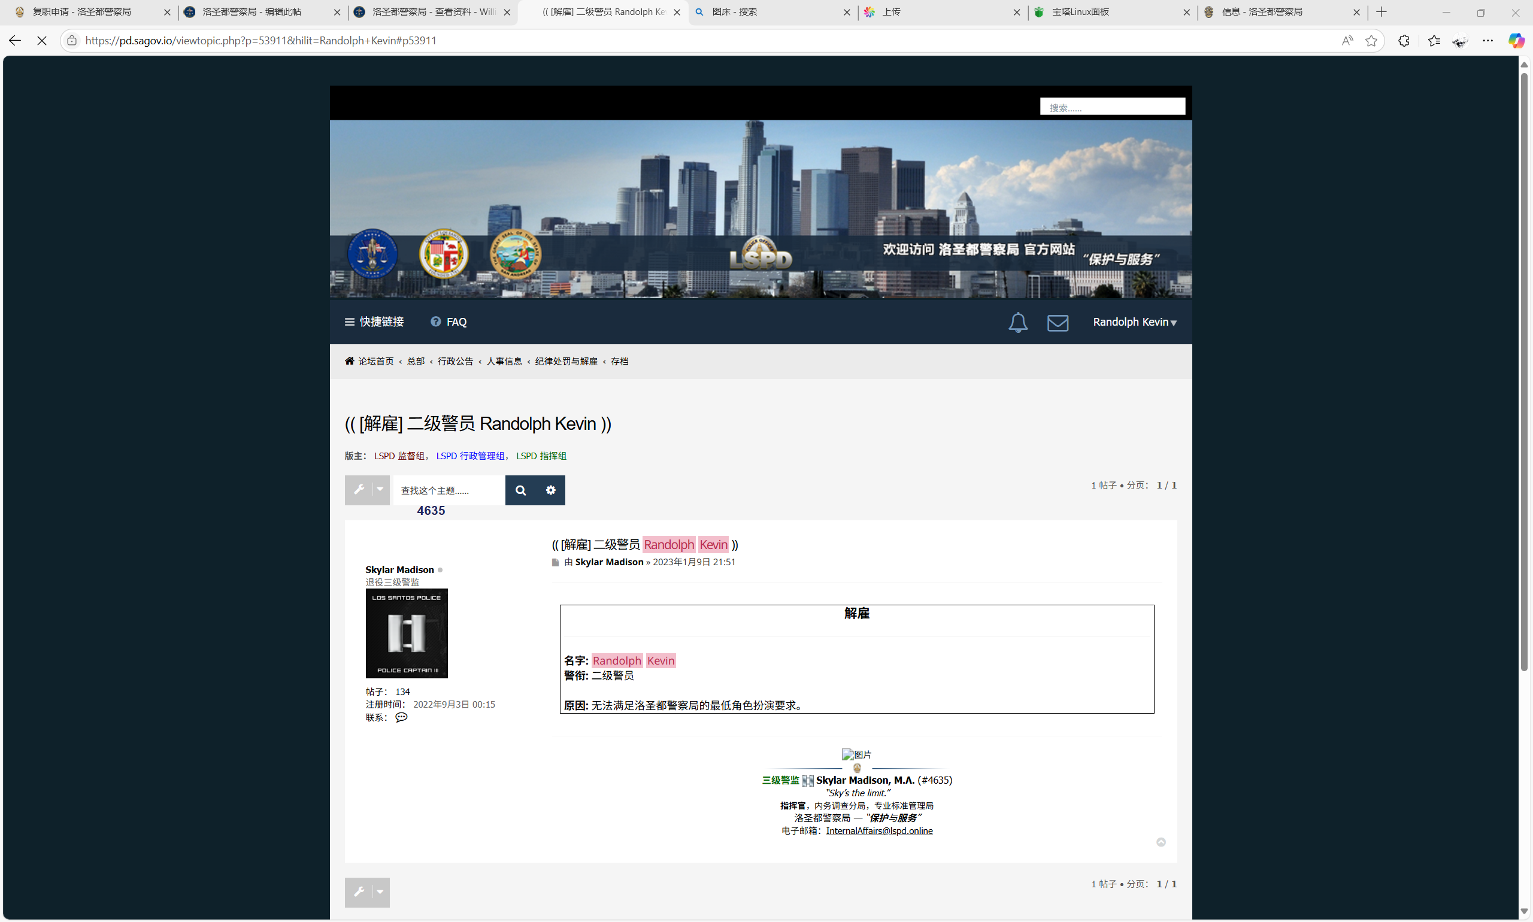Click the 查找这个主题 search field
The height and width of the screenshot is (922, 1533).
pos(448,490)
